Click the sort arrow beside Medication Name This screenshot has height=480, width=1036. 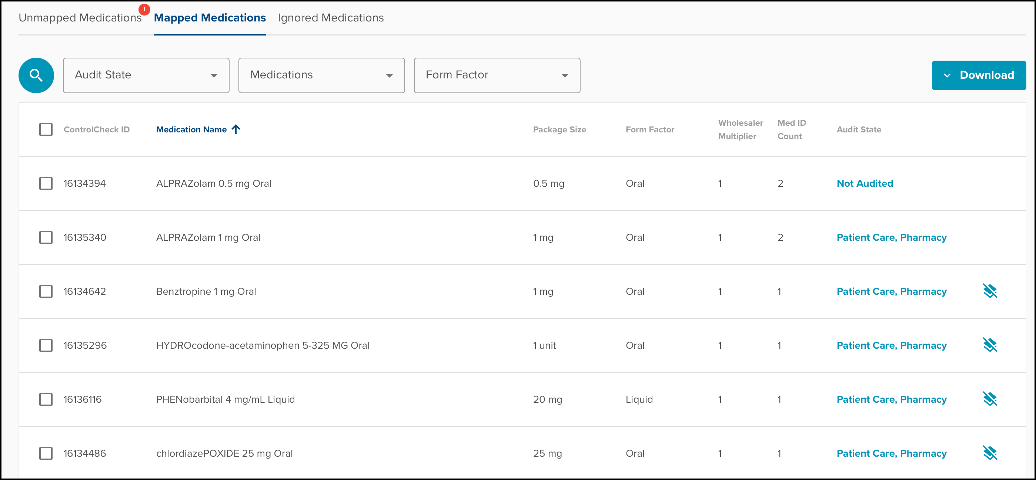pyautogui.click(x=236, y=129)
